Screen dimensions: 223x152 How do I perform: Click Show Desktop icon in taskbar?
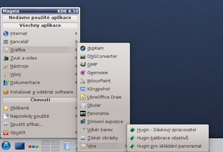[x=20, y=146]
